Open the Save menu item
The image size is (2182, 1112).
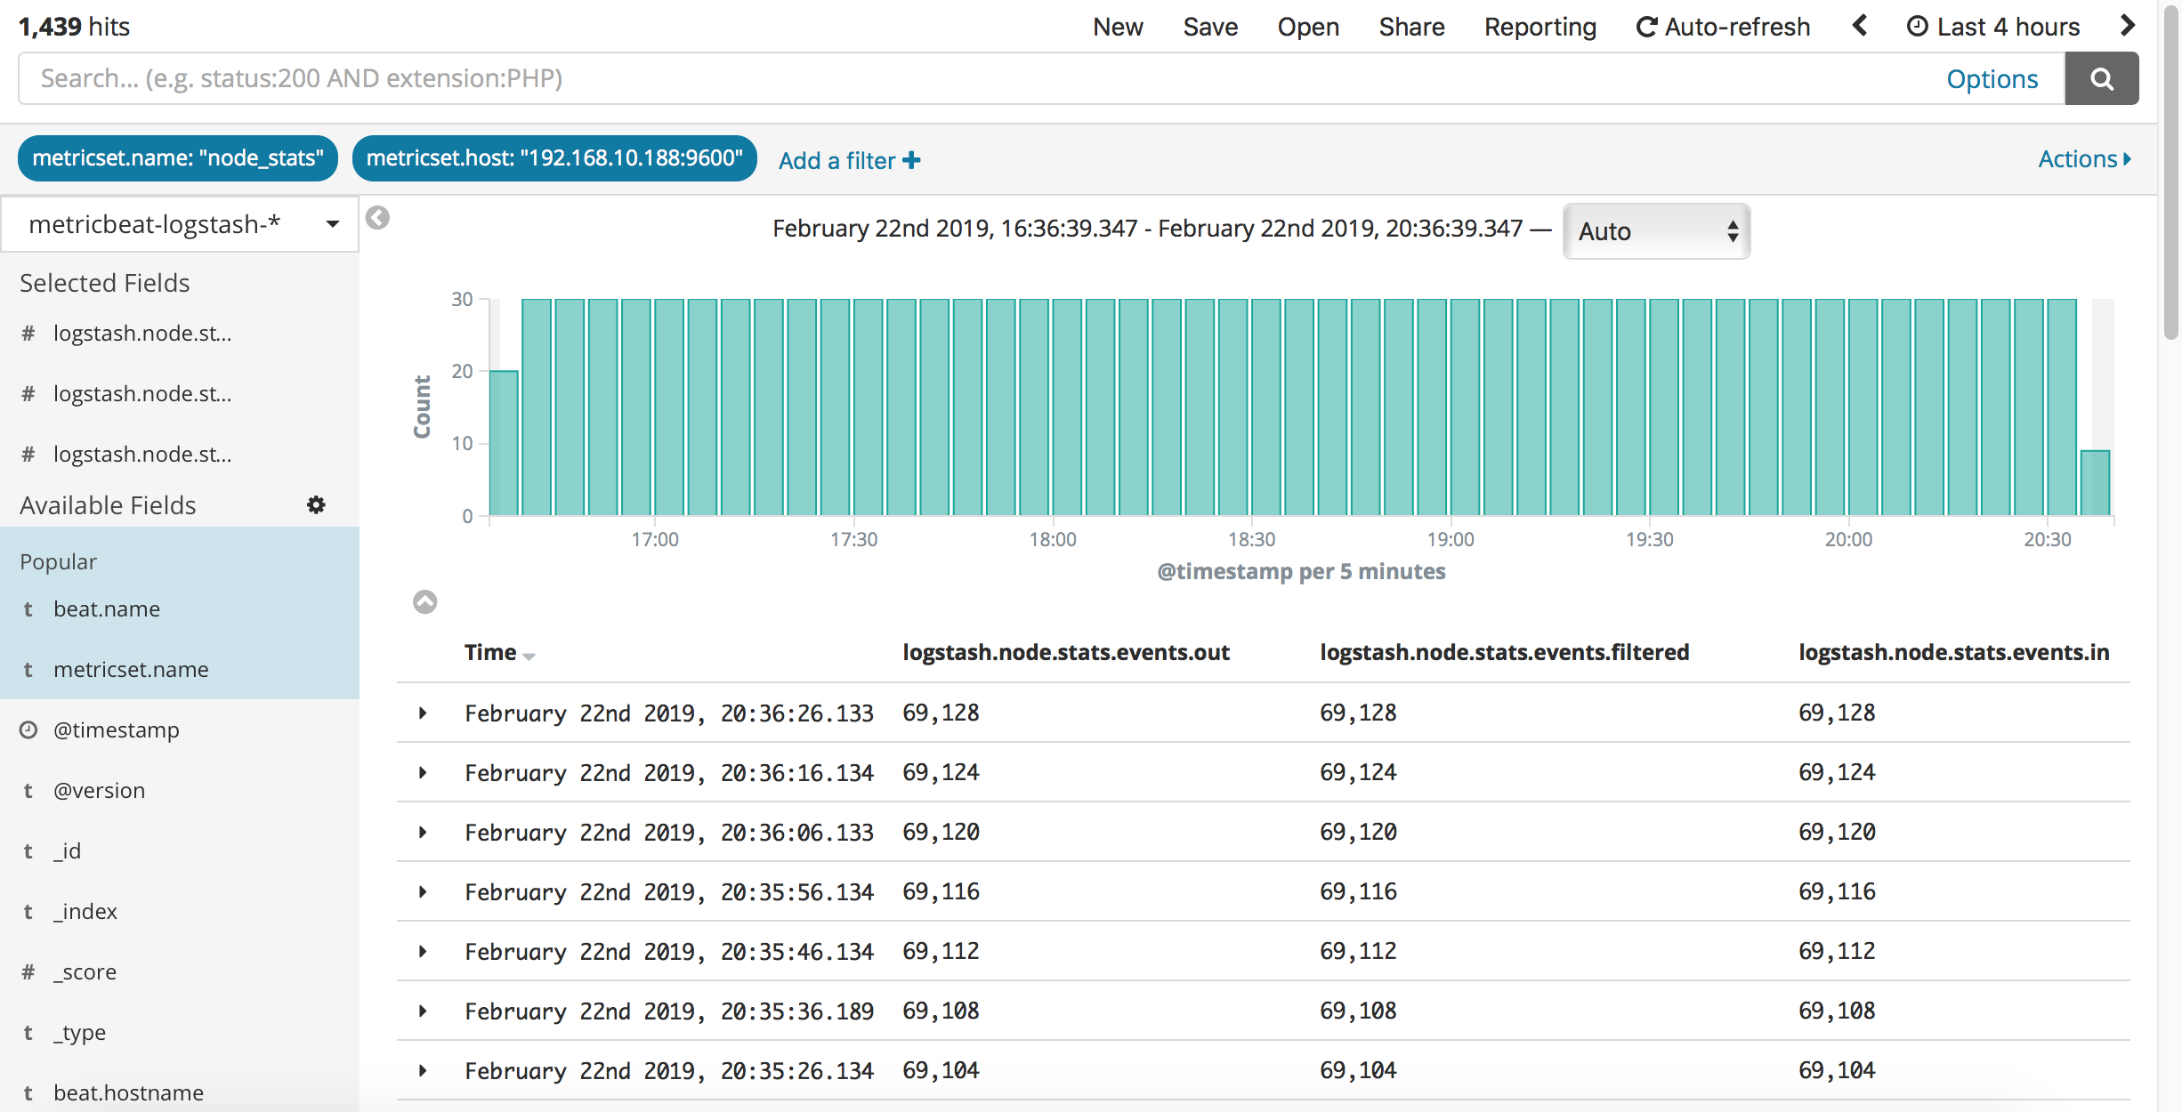(1210, 27)
